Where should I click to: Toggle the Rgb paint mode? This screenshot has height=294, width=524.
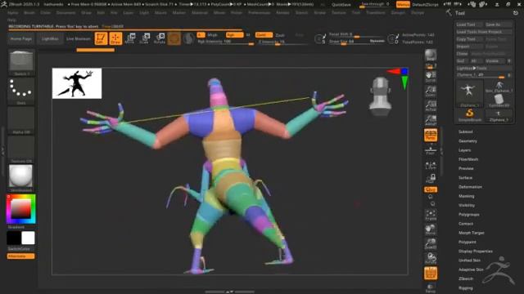point(234,34)
